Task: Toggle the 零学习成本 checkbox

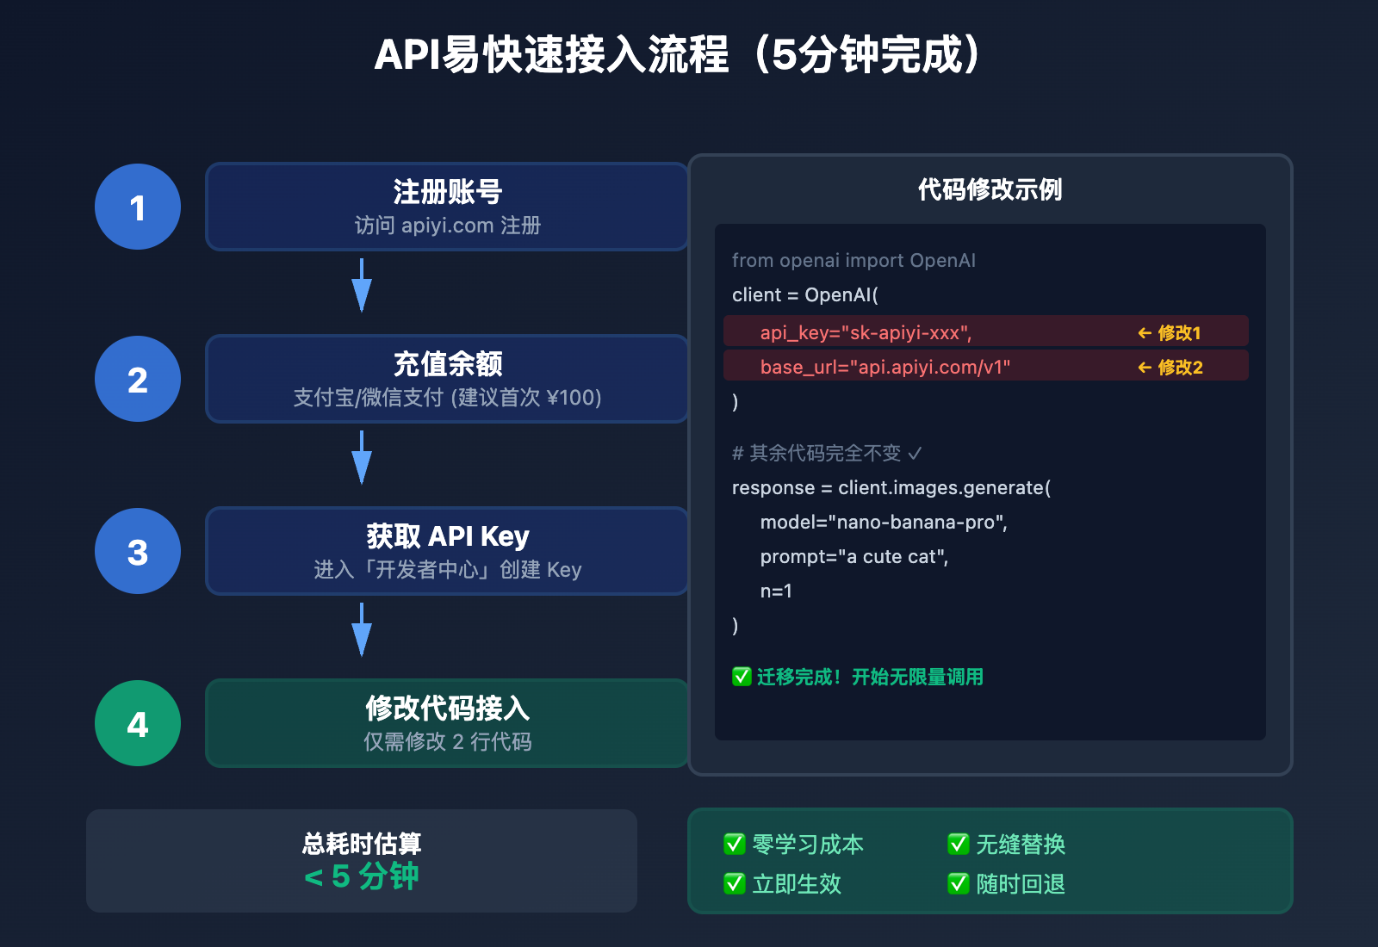Action: pyautogui.click(x=734, y=845)
